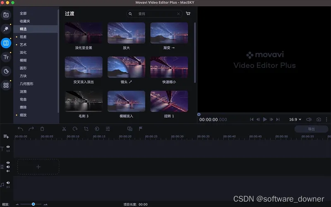The image size is (331, 207).
Task: Undo the last action
Action: coord(20,129)
